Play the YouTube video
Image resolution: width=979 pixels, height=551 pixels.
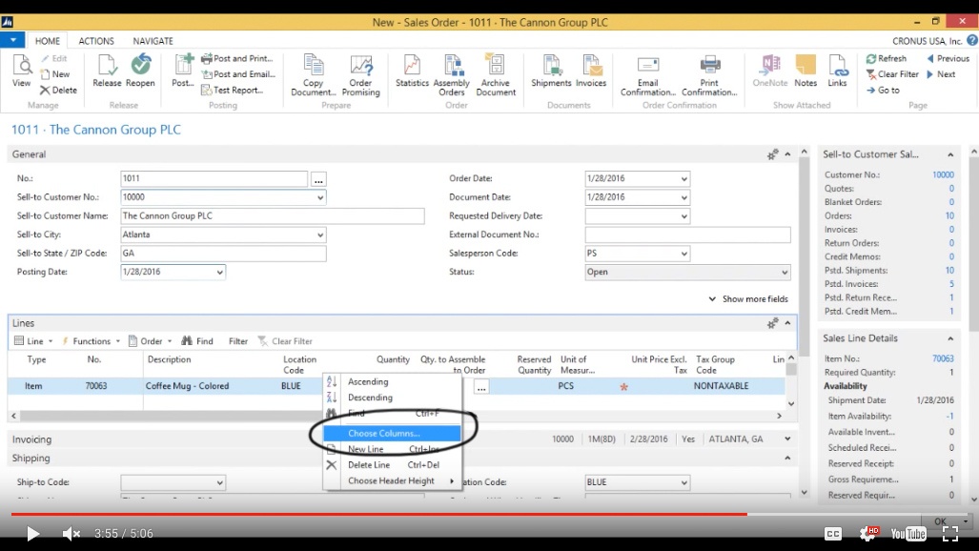(x=32, y=534)
